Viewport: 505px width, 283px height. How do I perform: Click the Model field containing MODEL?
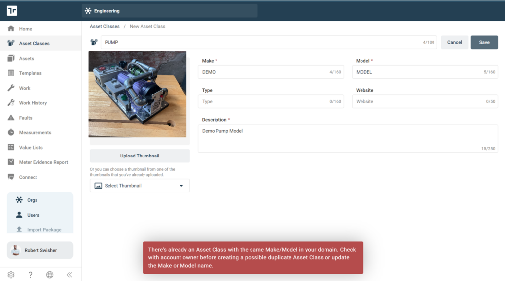click(x=425, y=72)
